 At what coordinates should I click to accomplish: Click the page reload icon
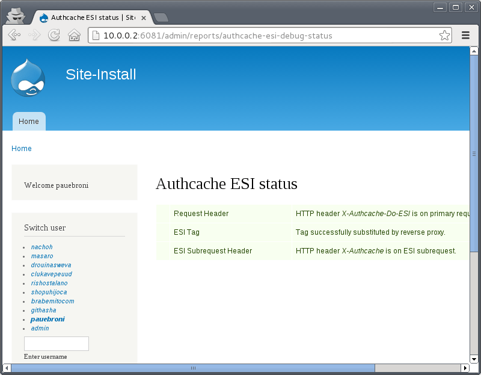(54, 35)
